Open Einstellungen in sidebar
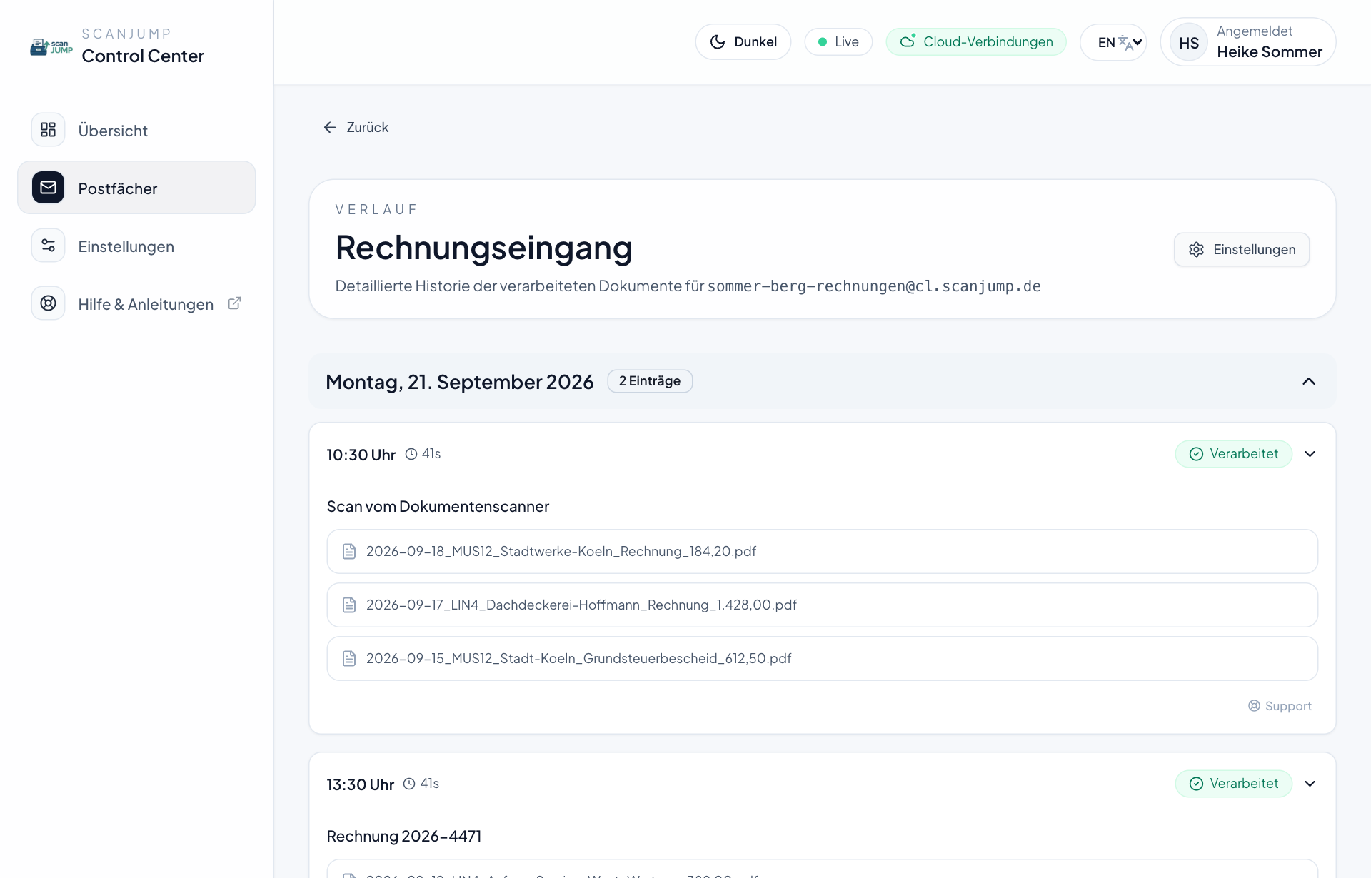Image resolution: width=1371 pixels, height=878 pixels. [136, 246]
